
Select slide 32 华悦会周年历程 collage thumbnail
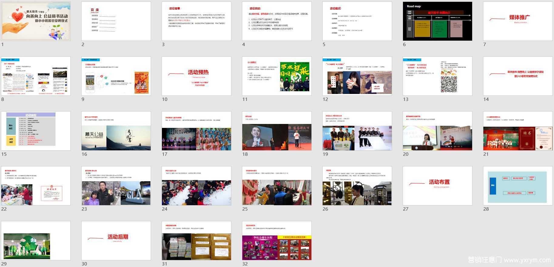pyautogui.click(x=277, y=241)
